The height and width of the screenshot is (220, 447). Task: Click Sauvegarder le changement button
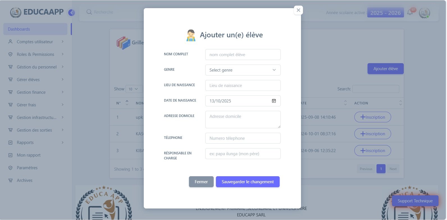(x=247, y=182)
